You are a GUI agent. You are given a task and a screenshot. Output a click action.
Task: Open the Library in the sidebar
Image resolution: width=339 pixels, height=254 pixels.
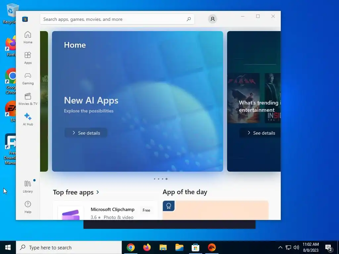(x=28, y=187)
